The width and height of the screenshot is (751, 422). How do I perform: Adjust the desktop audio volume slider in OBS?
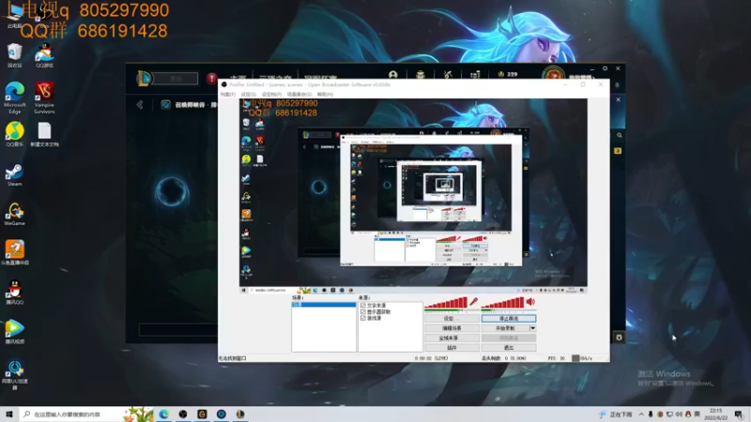(502, 302)
